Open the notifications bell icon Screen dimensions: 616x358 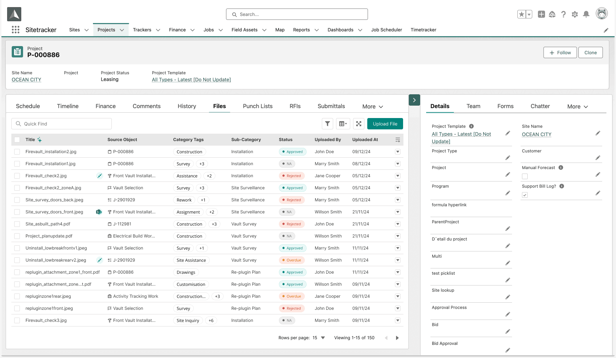586,14
